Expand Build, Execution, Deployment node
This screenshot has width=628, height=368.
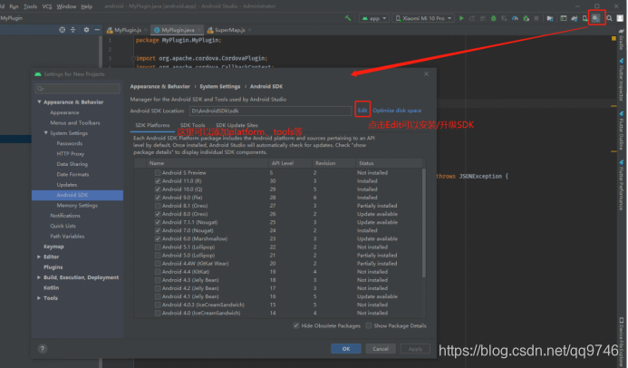39,277
